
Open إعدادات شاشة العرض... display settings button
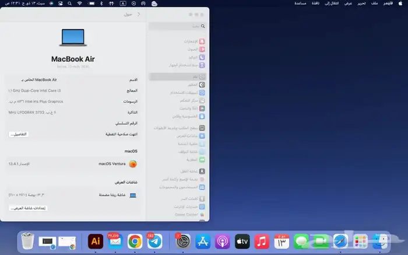[28, 208]
